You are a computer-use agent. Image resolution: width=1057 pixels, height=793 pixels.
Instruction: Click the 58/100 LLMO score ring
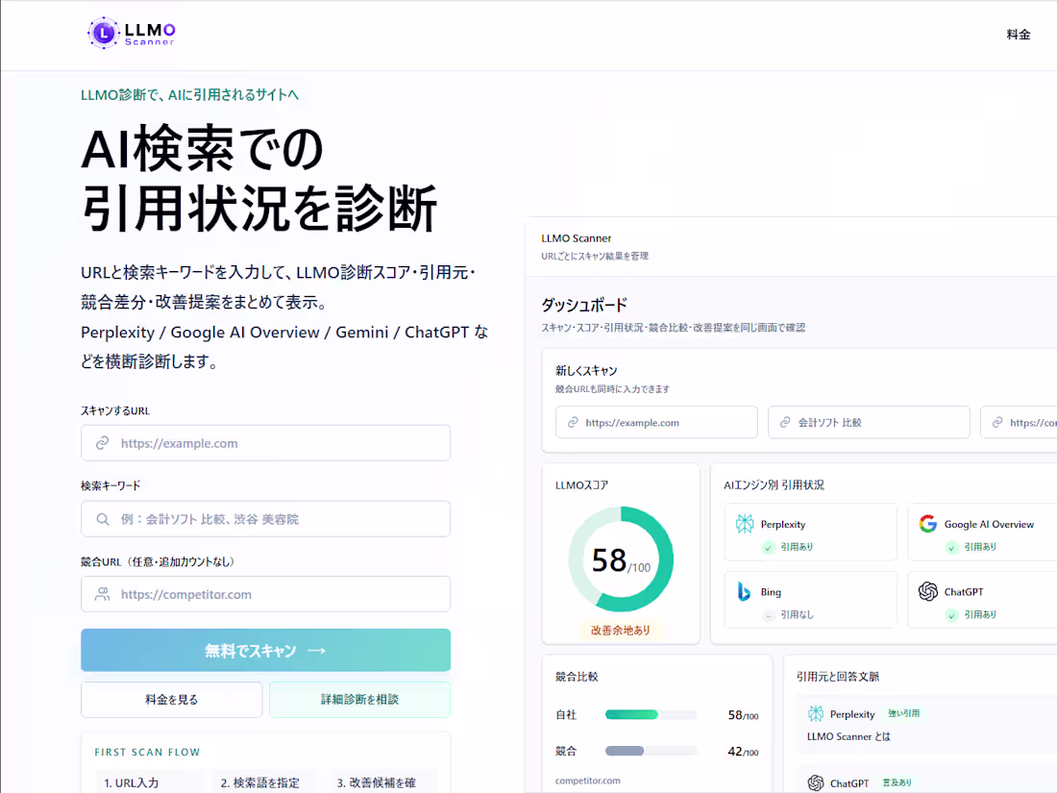coord(621,559)
